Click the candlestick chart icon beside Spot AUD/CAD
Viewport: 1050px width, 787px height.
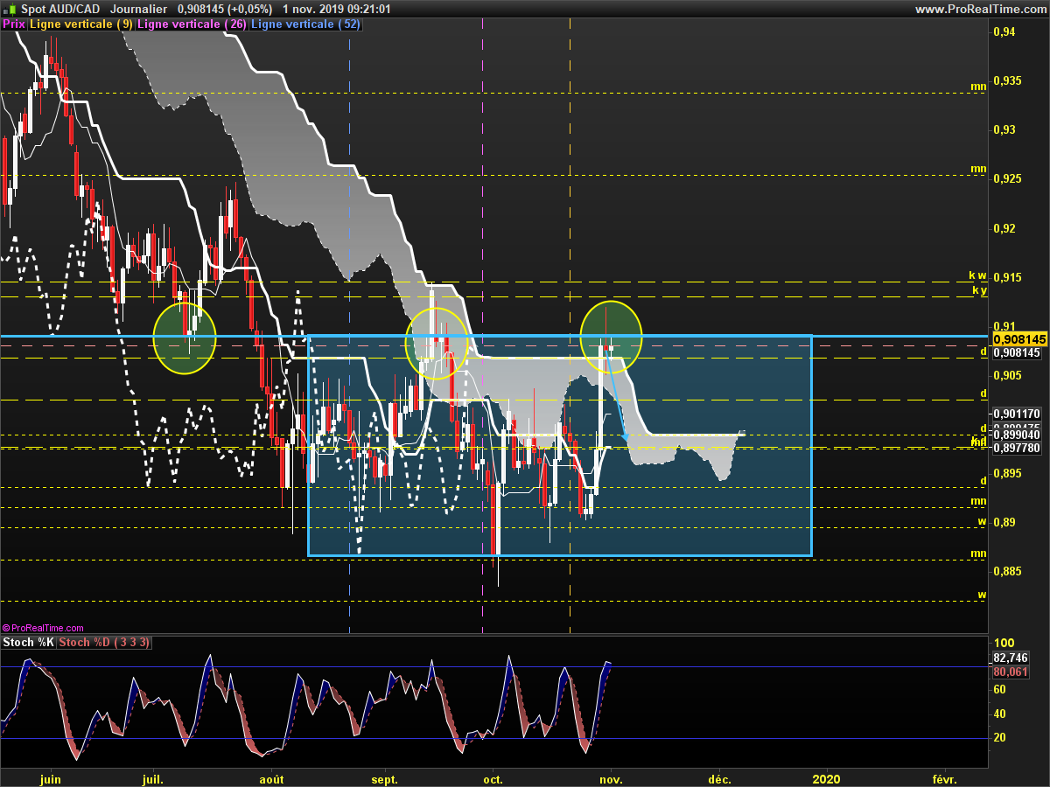click(x=9, y=9)
